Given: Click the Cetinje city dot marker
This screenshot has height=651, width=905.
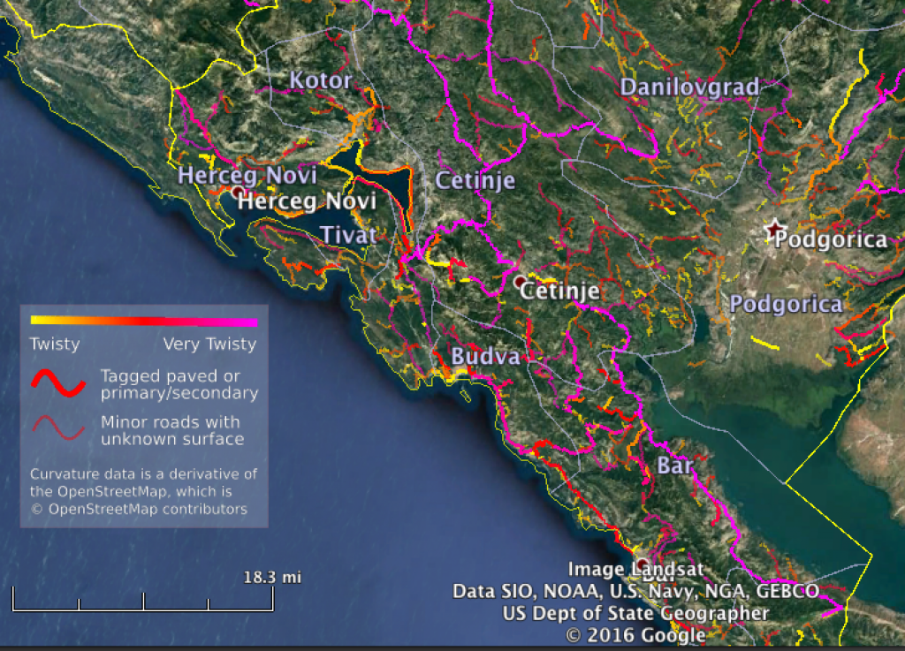Looking at the screenshot, I should click(520, 281).
